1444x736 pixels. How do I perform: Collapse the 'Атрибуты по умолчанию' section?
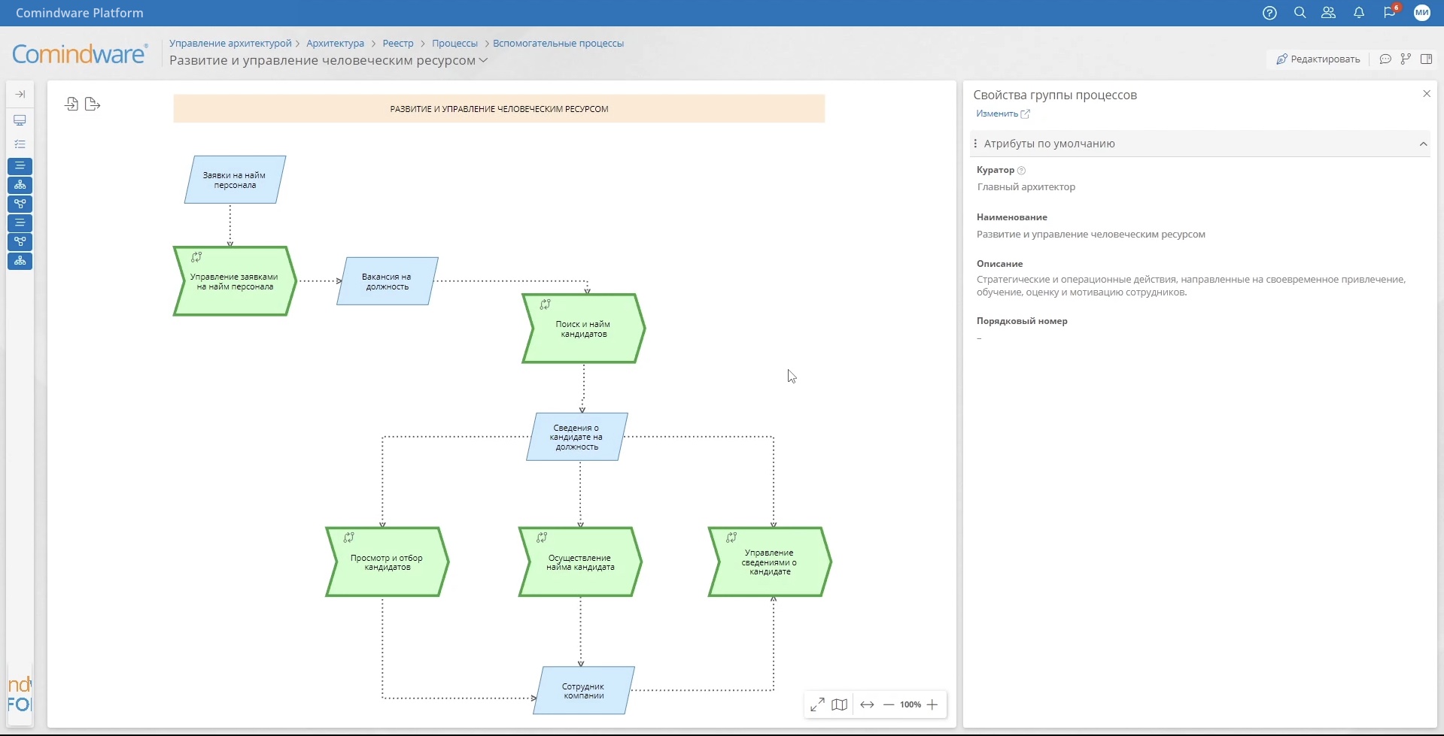pyautogui.click(x=1423, y=144)
